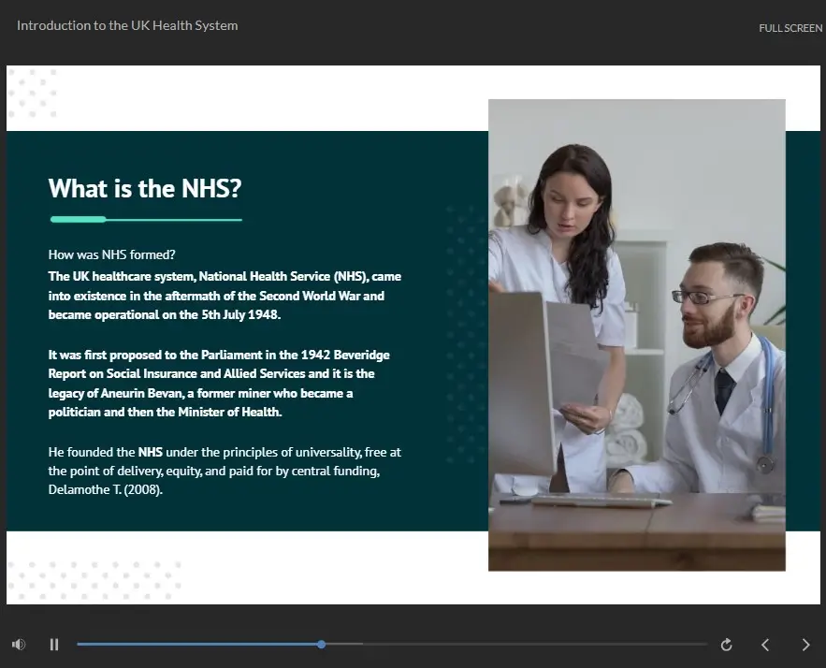Mute the course audio using the speaker icon

(x=19, y=645)
